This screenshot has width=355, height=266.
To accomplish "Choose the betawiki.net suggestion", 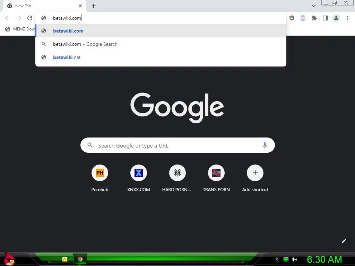I will click(161, 57).
